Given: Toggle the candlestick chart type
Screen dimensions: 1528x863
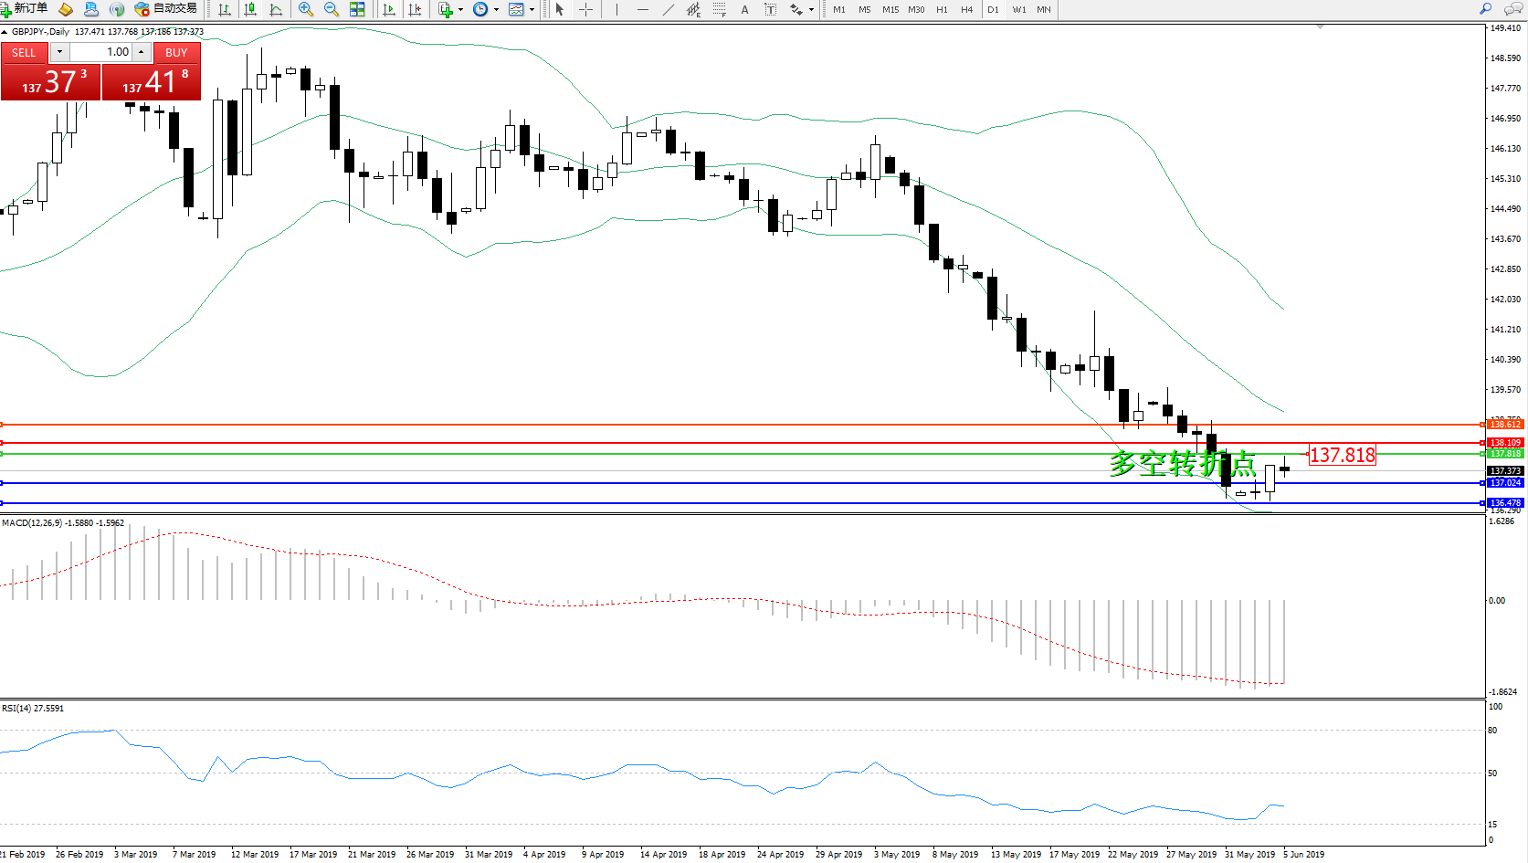Looking at the screenshot, I should click(250, 9).
